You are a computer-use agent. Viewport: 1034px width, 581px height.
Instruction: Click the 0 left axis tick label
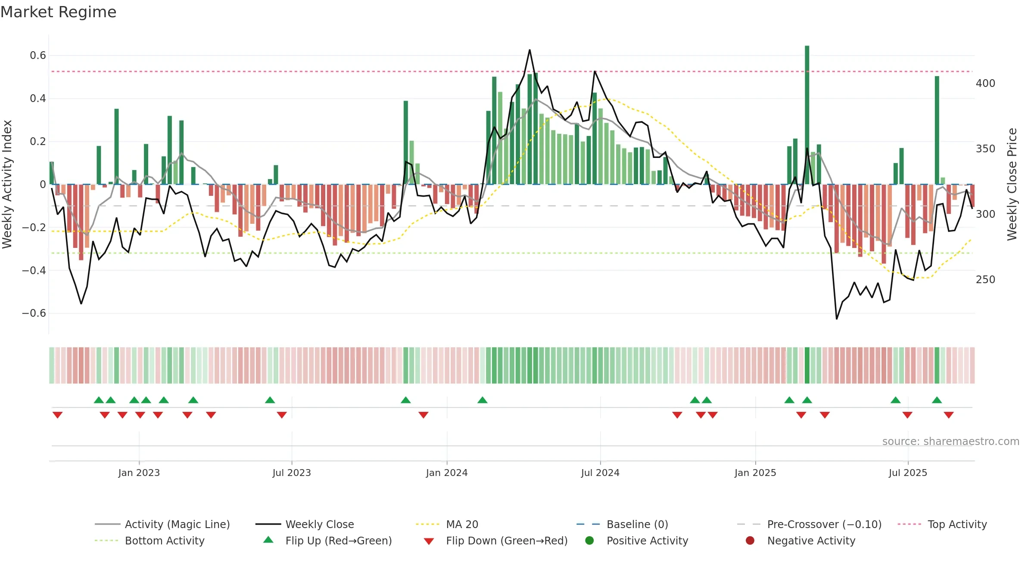click(43, 184)
